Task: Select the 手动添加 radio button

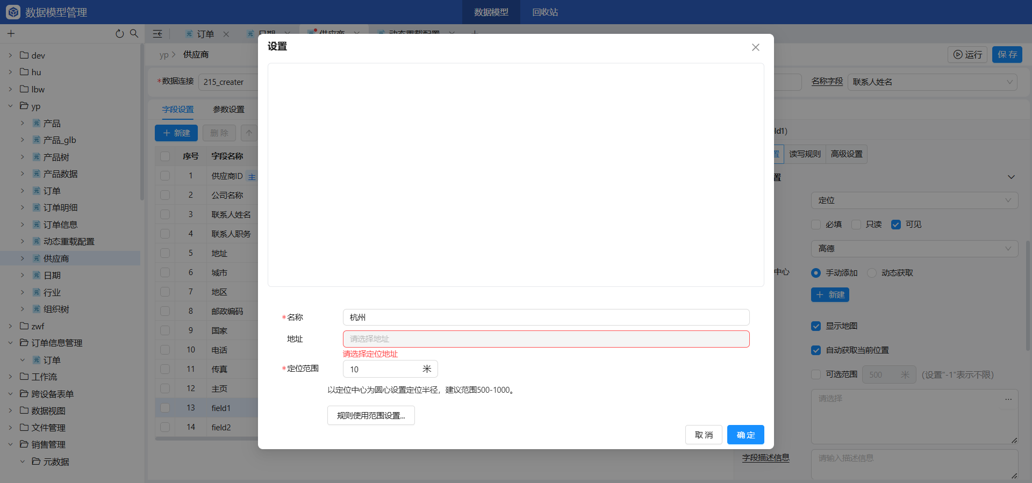Action: [x=816, y=273]
